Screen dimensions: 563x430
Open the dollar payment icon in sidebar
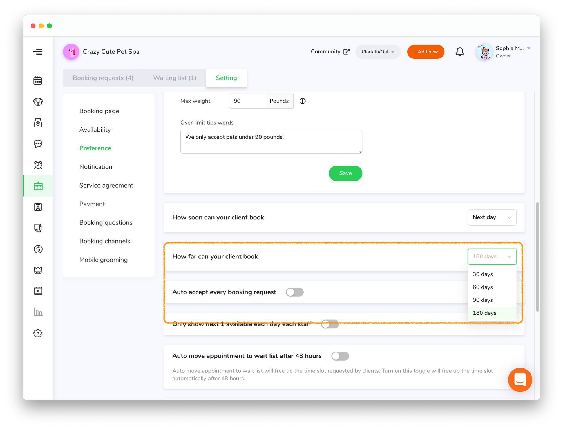click(38, 249)
